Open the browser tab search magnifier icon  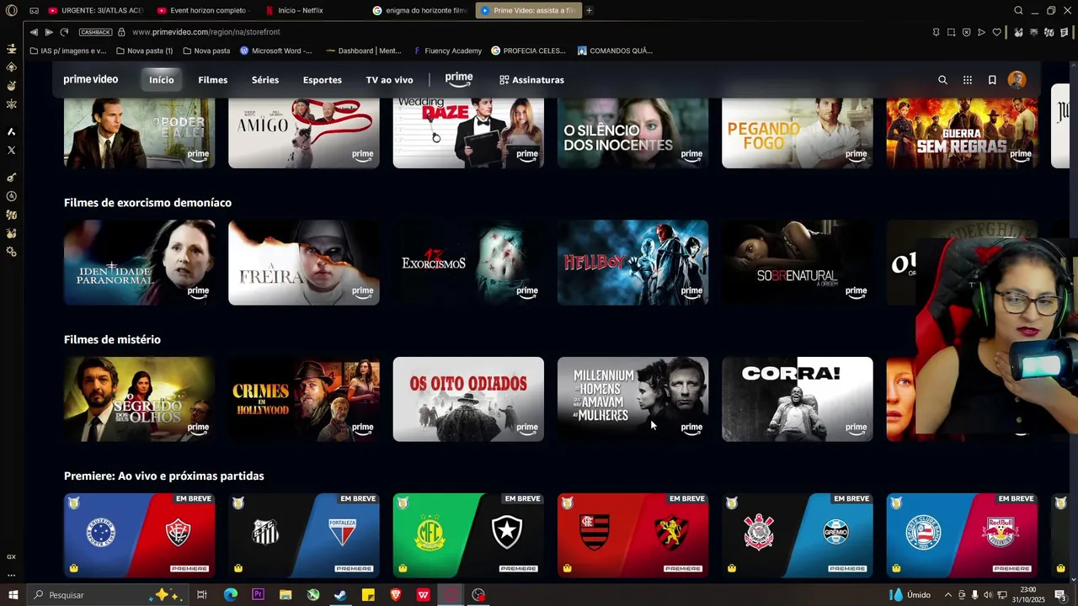tap(1018, 10)
